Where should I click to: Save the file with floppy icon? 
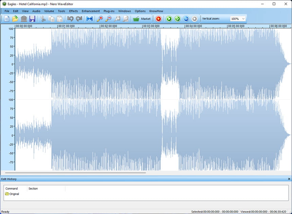click(32, 19)
